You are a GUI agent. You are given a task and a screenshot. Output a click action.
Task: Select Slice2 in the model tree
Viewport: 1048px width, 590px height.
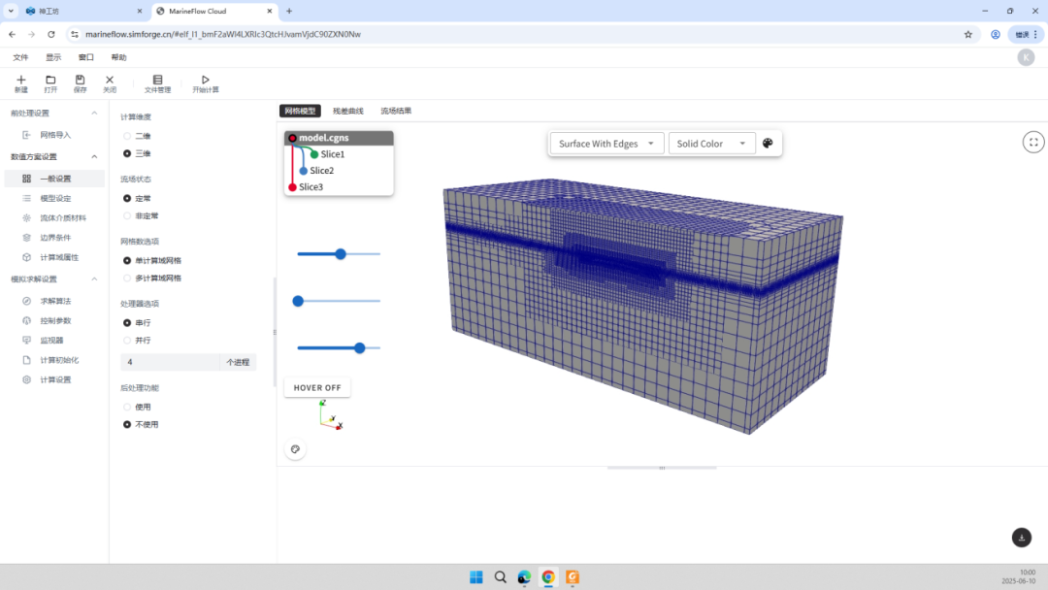(x=321, y=171)
